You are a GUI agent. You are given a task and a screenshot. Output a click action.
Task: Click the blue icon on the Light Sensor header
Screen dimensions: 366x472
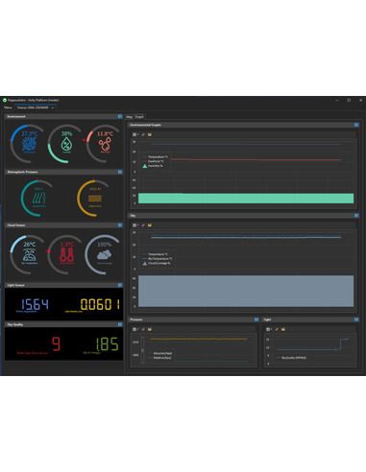tap(120, 285)
